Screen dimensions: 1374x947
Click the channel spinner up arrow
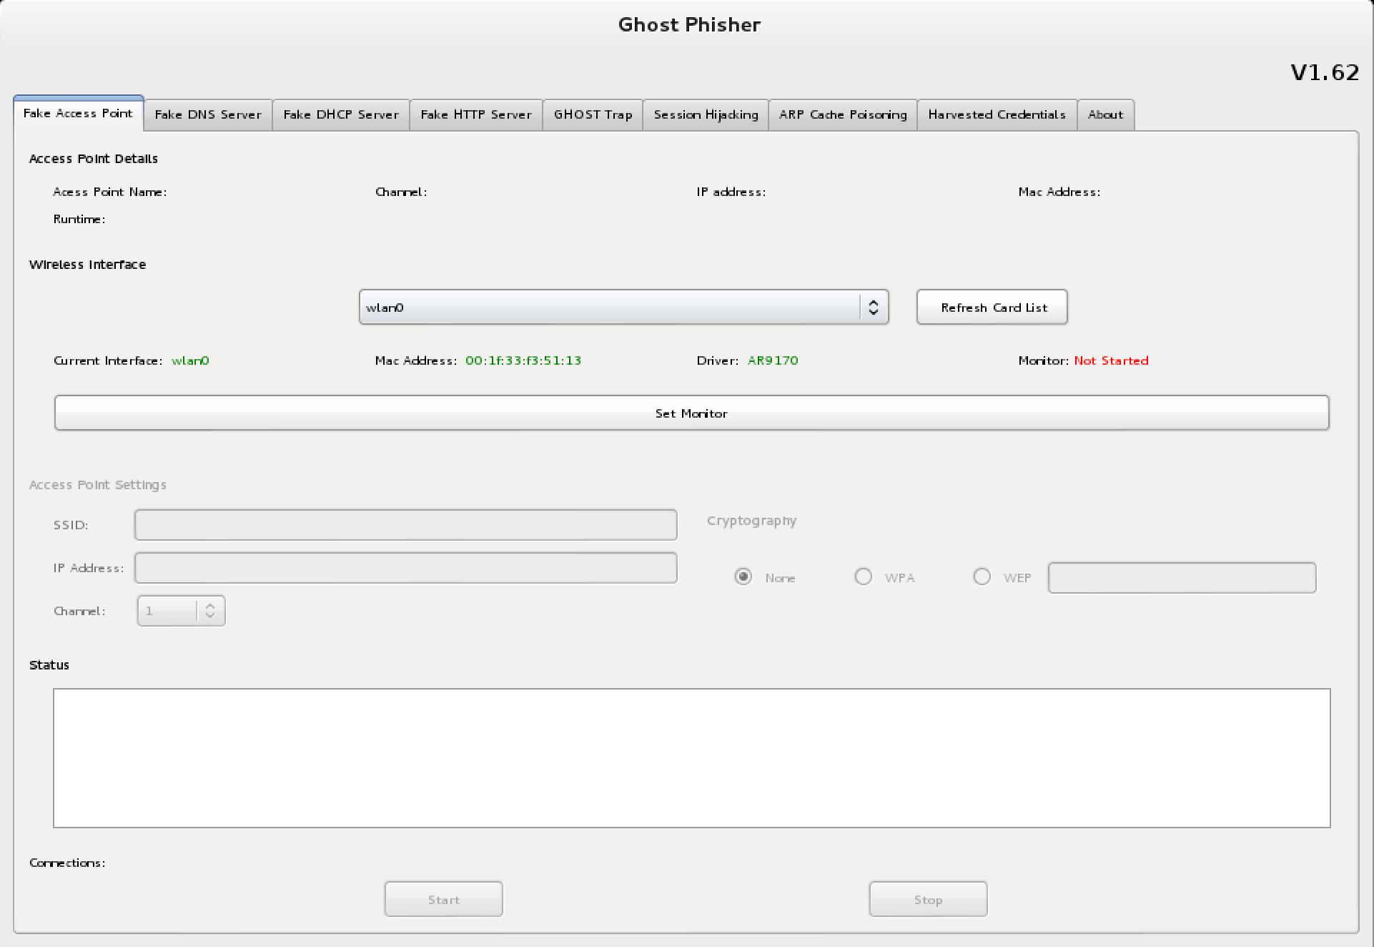[210, 606]
